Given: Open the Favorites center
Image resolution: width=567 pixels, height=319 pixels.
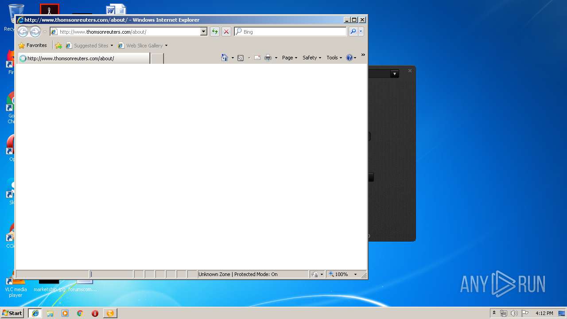Looking at the screenshot, I should (x=33, y=45).
